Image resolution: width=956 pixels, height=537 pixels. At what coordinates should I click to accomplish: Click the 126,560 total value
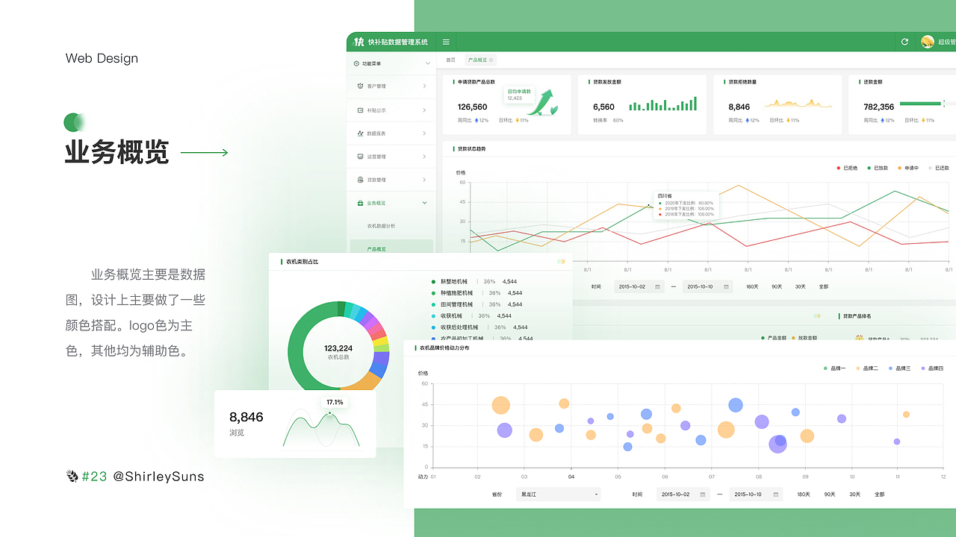(472, 107)
